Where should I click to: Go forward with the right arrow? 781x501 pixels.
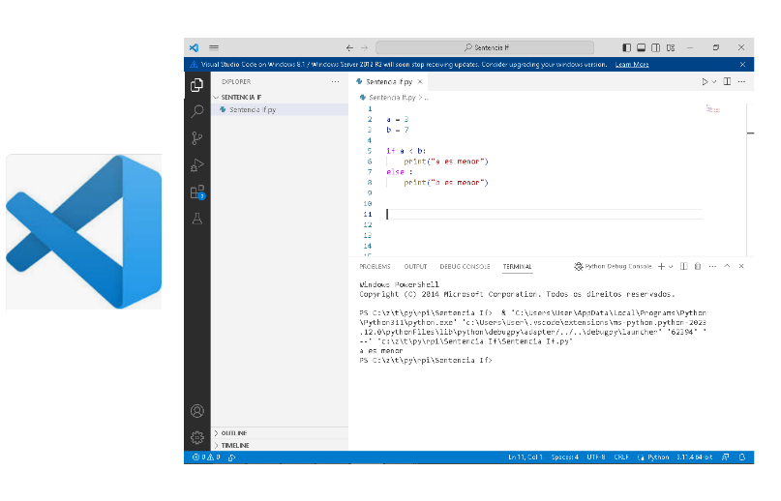364,47
